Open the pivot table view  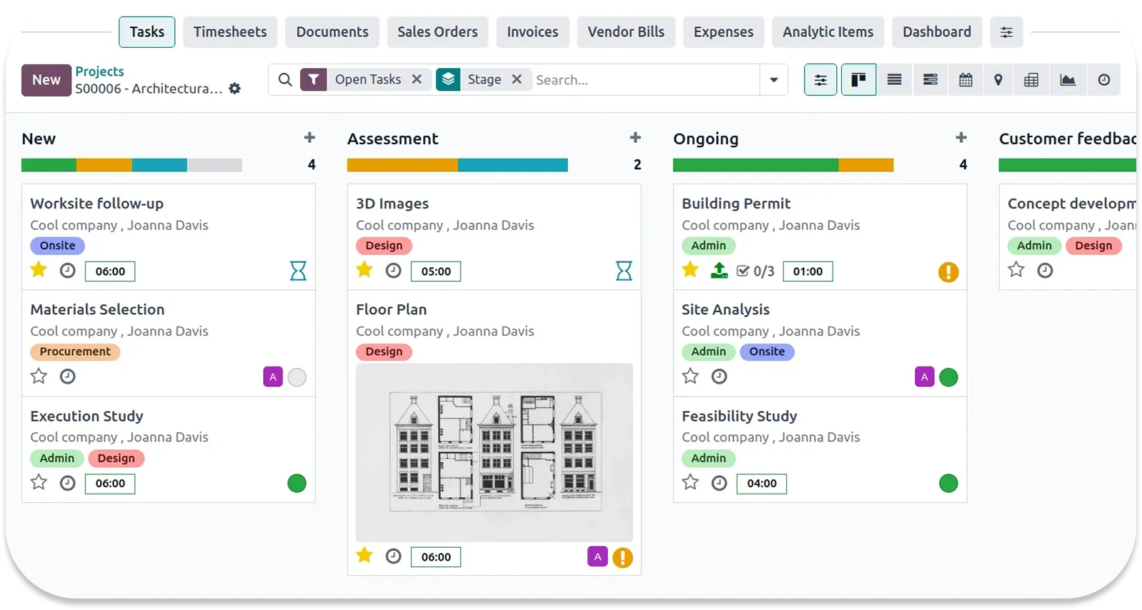[1031, 80]
